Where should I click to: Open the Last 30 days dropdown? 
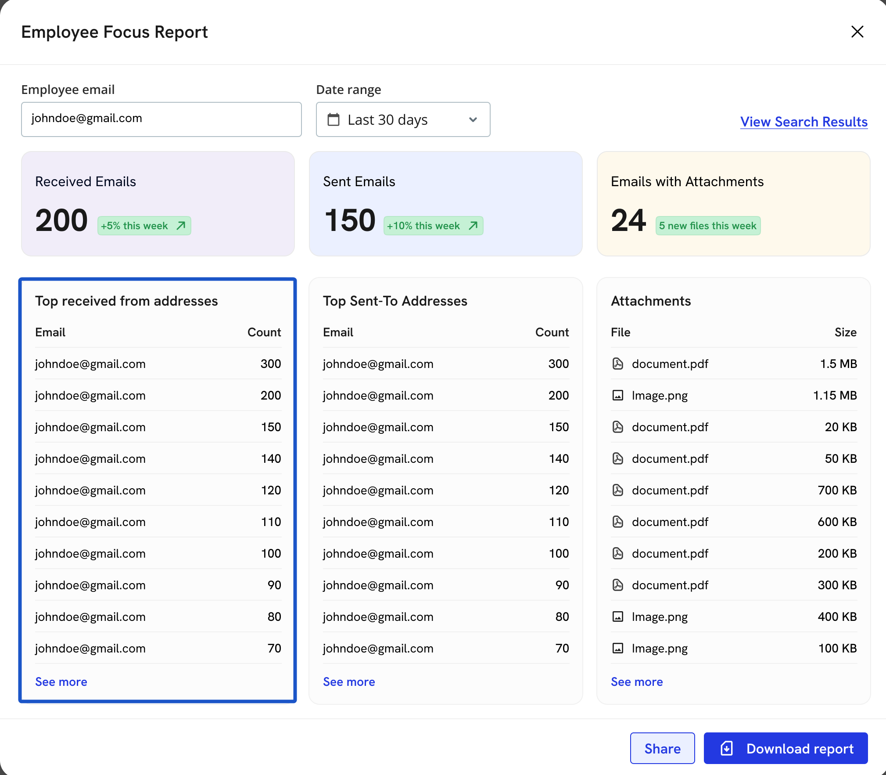(402, 119)
